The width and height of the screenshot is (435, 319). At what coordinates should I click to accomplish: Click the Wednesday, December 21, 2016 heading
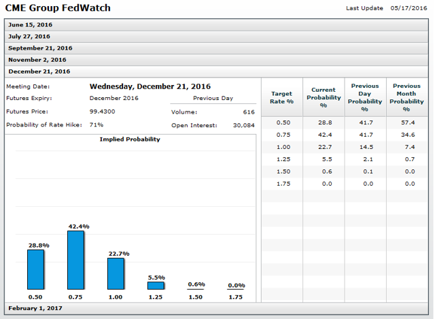[x=150, y=86]
